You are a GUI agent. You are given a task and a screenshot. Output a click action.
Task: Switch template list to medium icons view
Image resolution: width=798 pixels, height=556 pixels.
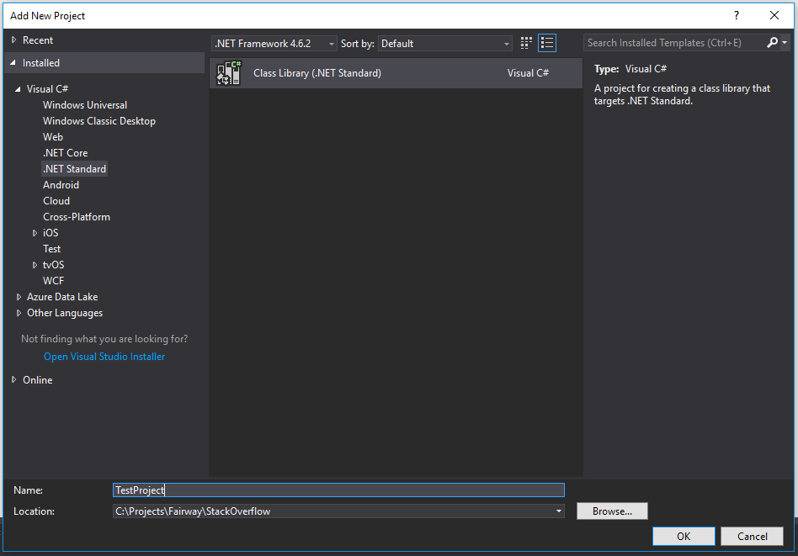(x=525, y=42)
